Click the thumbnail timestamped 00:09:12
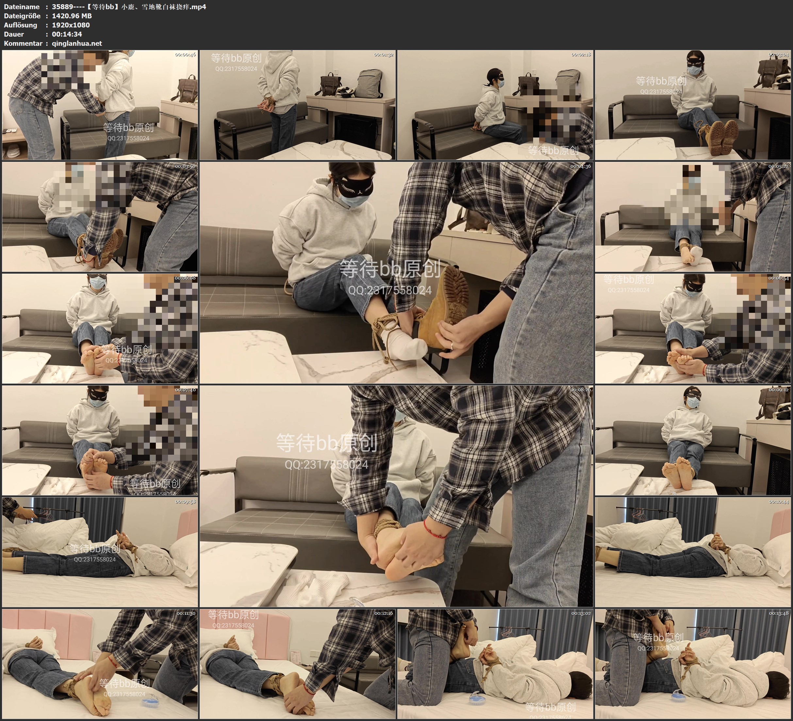793x721 pixels. coord(693,440)
